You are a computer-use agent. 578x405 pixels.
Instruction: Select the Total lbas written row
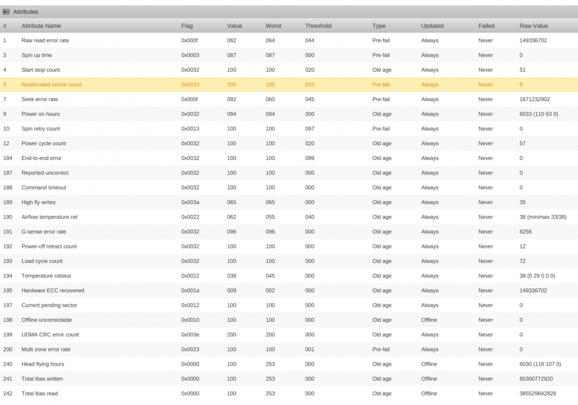[x=289, y=379]
